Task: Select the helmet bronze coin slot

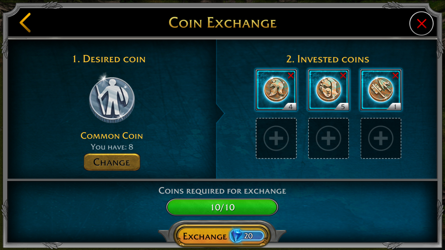Action: [x=276, y=90]
